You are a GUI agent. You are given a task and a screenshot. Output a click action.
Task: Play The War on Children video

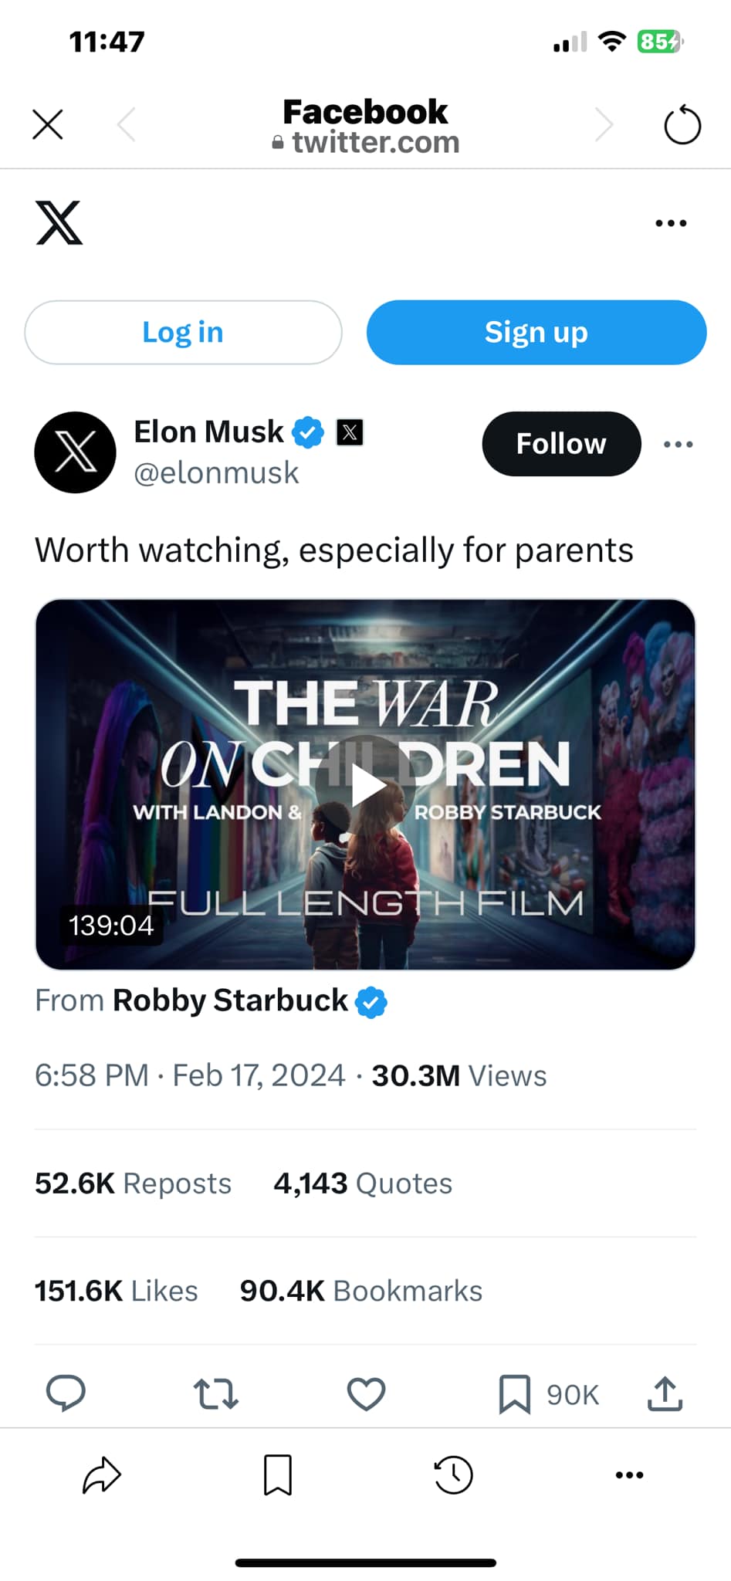click(365, 784)
